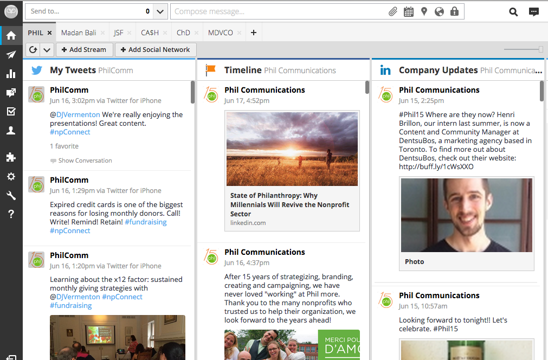Screen dimensions: 548x360
Task: Open State of Philanthropy article link
Action: pyautogui.click(x=290, y=204)
